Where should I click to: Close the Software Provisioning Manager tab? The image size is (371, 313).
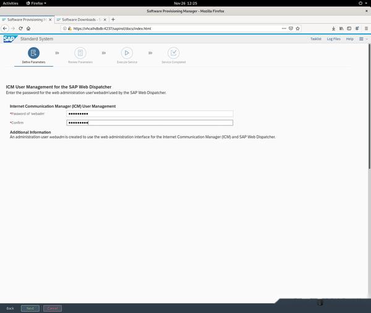50,20
